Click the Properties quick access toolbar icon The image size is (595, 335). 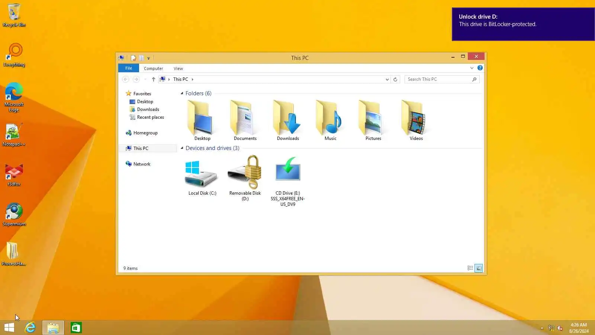pyautogui.click(x=133, y=58)
